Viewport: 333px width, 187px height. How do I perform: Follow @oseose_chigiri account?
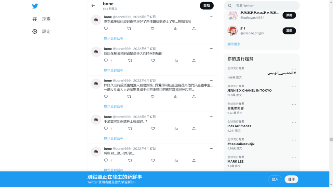[289, 31]
